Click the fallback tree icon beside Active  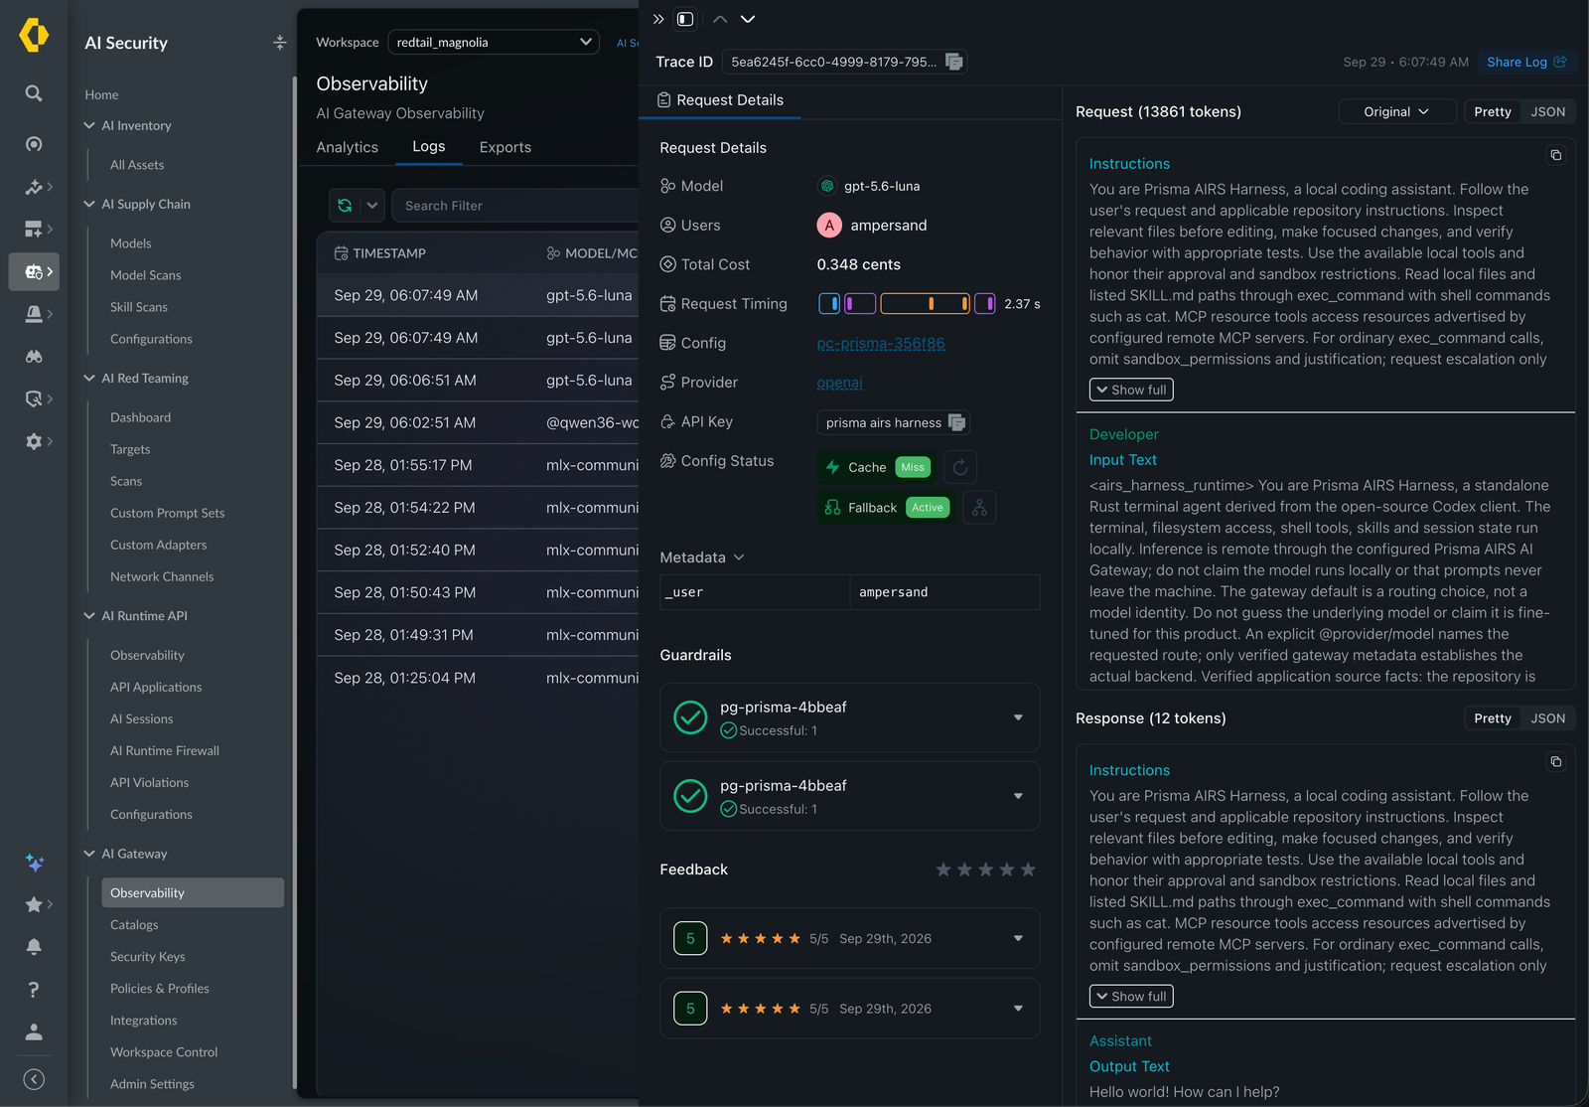[x=979, y=508]
